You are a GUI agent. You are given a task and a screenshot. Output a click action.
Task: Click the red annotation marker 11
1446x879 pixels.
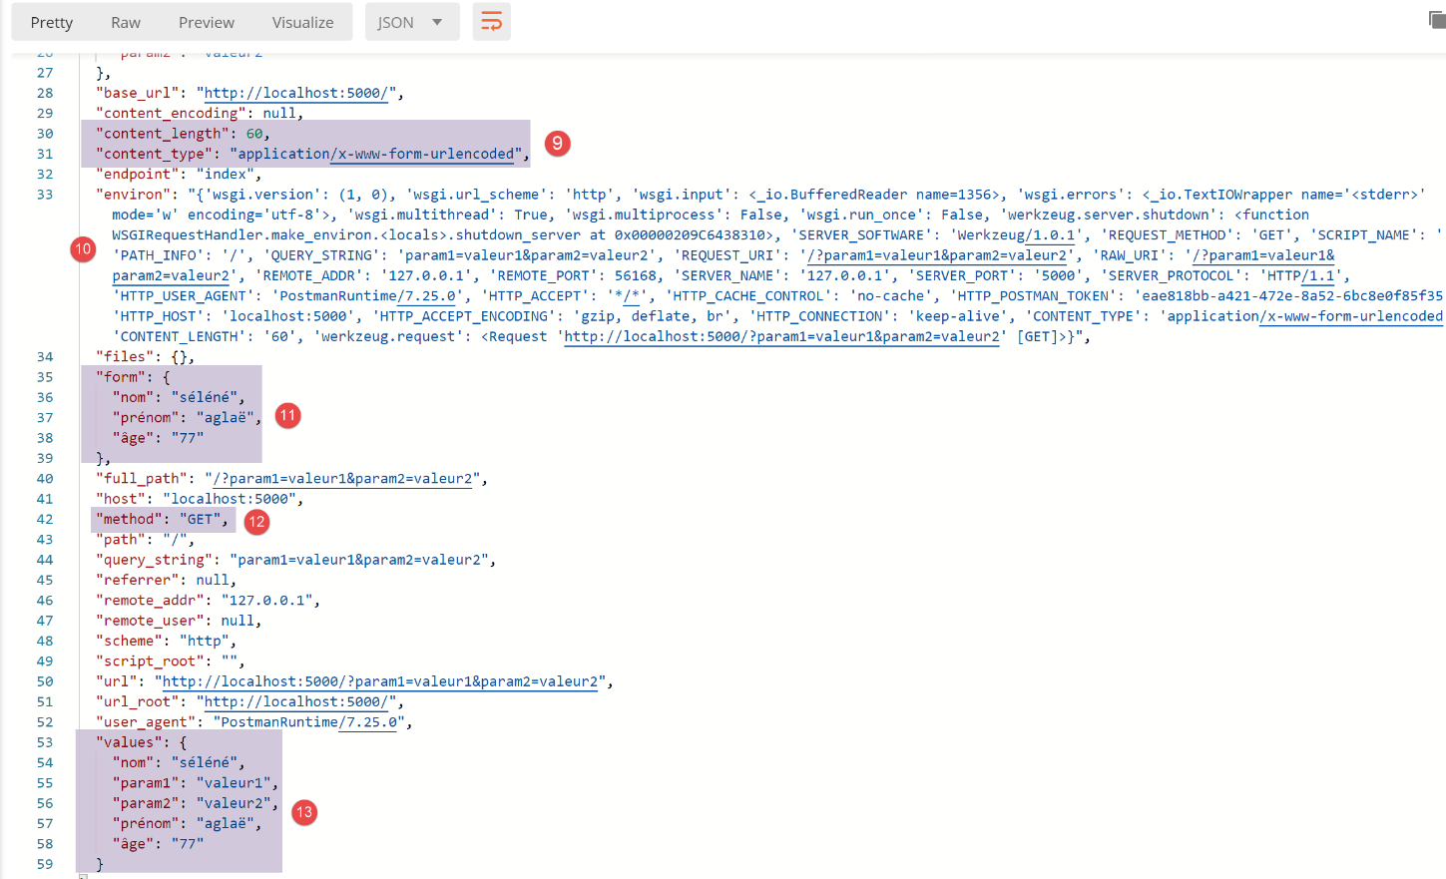point(287,416)
